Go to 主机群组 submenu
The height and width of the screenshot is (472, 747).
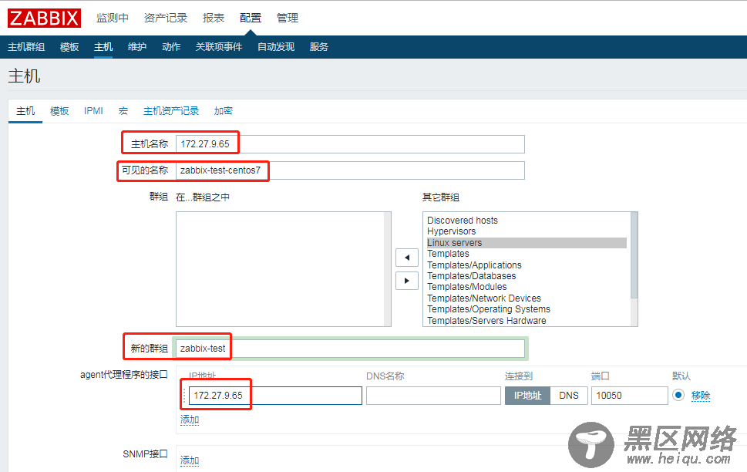click(26, 47)
